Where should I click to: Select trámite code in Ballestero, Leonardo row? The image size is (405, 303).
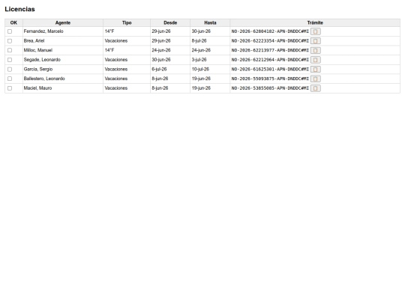click(270, 79)
